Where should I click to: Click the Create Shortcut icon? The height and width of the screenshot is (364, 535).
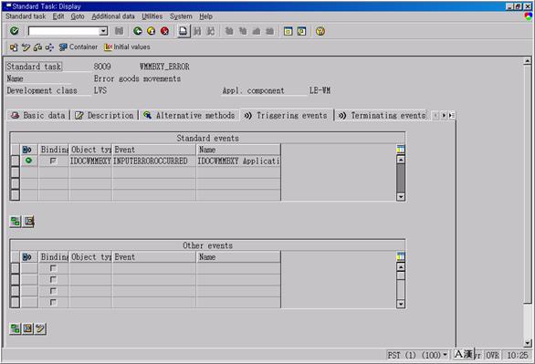(x=301, y=31)
